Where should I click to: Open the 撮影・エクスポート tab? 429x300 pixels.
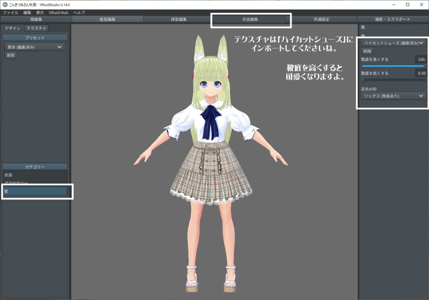394,19
